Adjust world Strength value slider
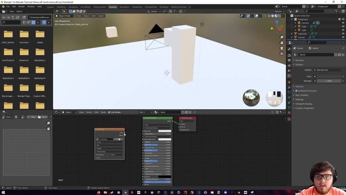Viewport: 346px width, 195px height. [x=329, y=81]
